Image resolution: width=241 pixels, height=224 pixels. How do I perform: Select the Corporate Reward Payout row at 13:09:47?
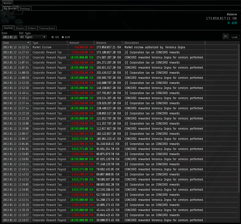(x=120, y=139)
